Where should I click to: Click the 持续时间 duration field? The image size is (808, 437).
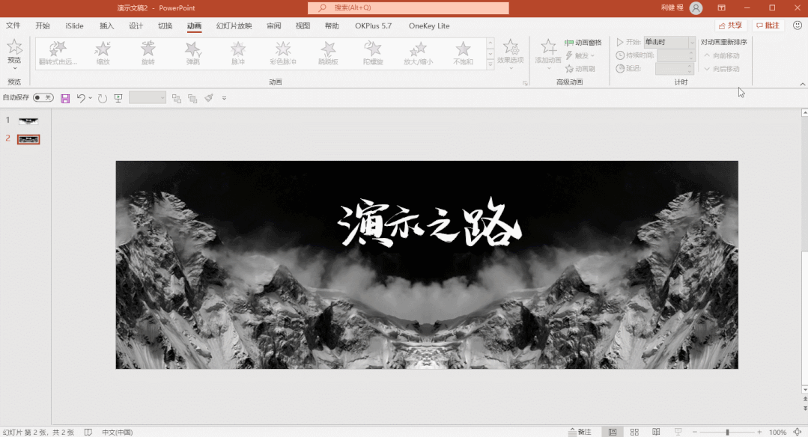[x=675, y=55]
